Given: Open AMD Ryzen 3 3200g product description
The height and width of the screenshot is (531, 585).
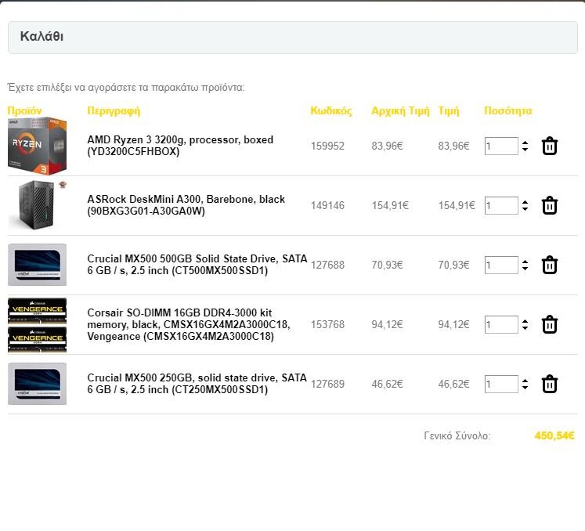Looking at the screenshot, I should 180,146.
